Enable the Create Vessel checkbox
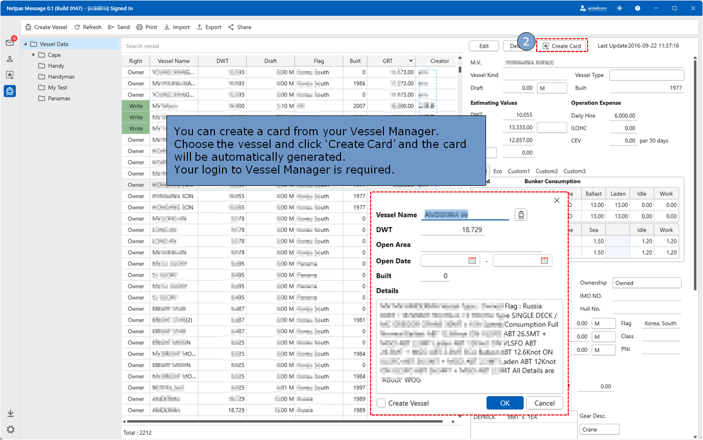 pyautogui.click(x=381, y=403)
